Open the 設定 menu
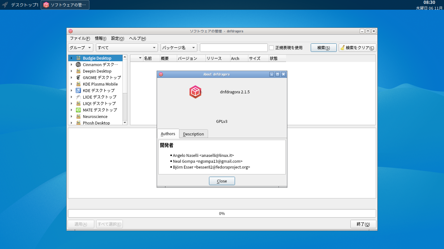Image resolution: width=444 pixels, height=249 pixels. 118,38
